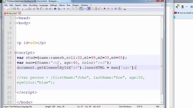
Task: Open the ? help menu
Action: [x=91, y=5]
